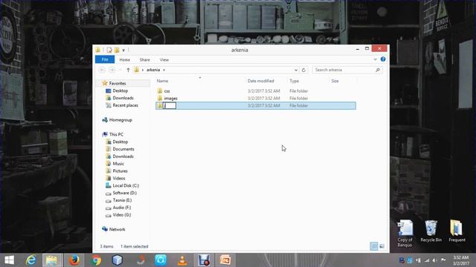Open the VirtualBox cube icon on taskbar

[x=118, y=260]
